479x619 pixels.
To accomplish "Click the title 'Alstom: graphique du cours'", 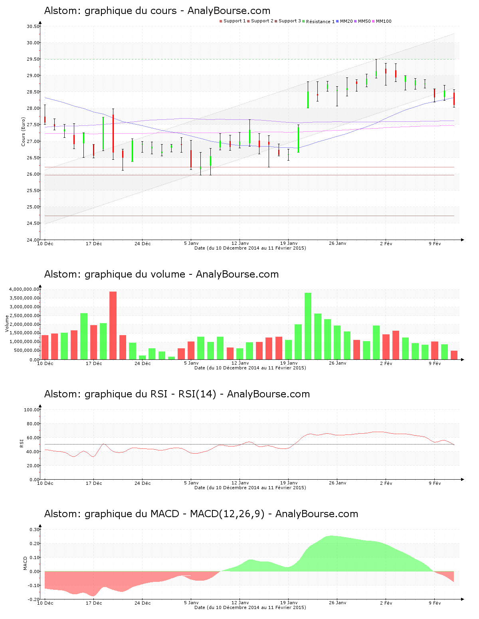I will (110, 11).
